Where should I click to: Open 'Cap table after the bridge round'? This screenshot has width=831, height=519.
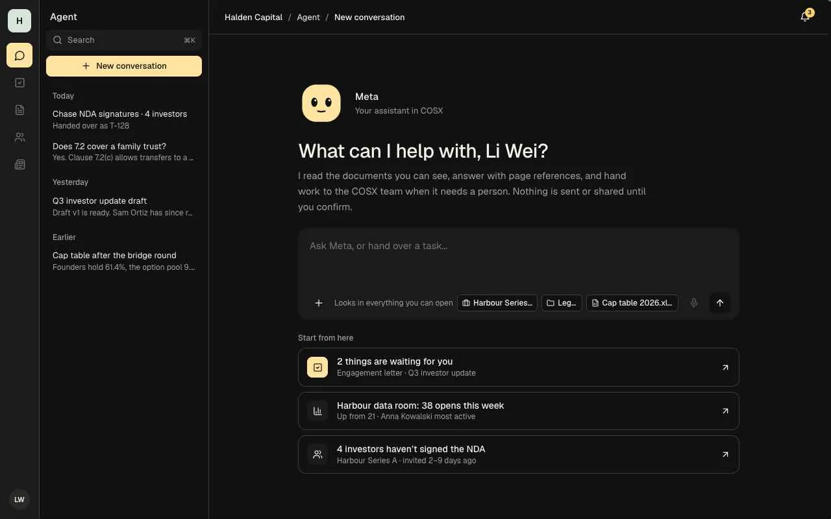[124, 261]
